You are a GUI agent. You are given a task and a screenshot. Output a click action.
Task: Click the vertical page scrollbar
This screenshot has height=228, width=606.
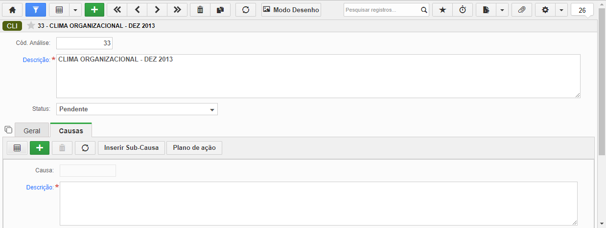[x=602, y=88]
